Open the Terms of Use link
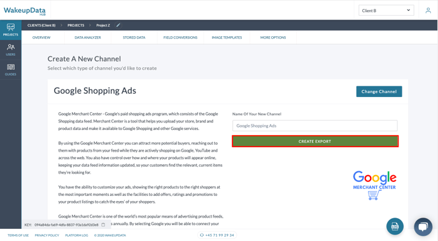The image size is (438, 241). point(18,235)
